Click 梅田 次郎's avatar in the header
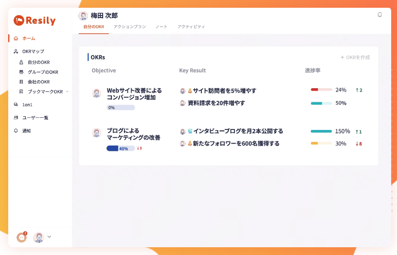Image resolution: width=397 pixels, height=255 pixels. (83, 16)
